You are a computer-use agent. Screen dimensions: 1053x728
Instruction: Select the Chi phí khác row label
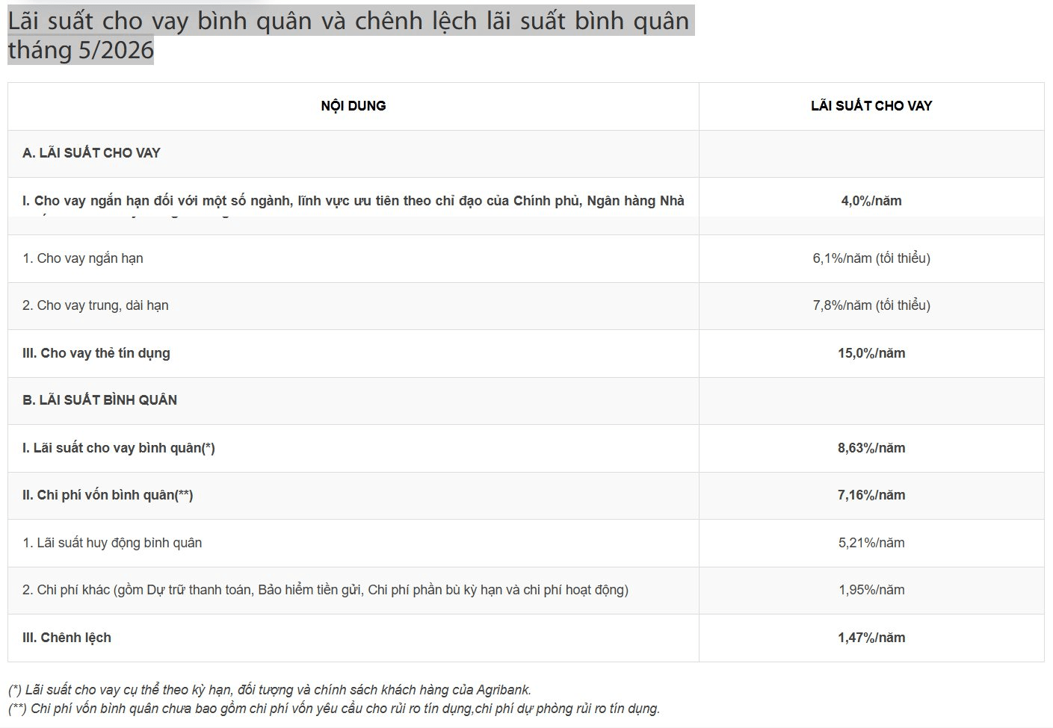[325, 590]
